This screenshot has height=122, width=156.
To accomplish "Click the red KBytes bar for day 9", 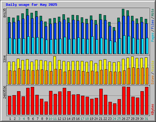I will pyautogui.click(x=46, y=108).
